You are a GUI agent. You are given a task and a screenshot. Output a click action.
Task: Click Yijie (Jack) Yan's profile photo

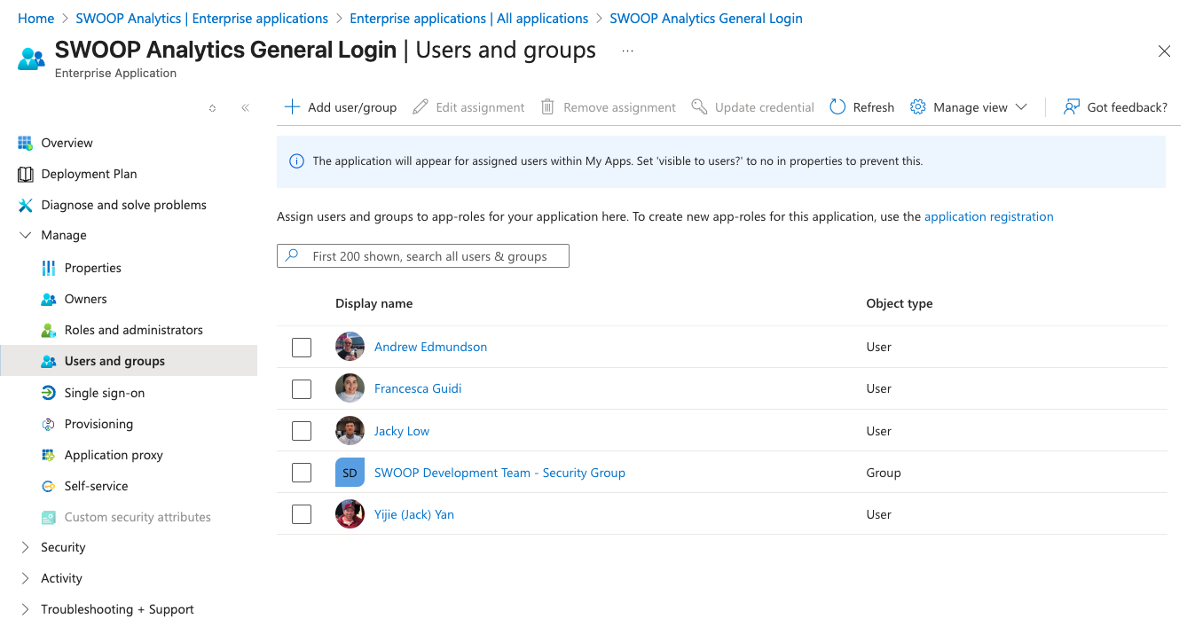[350, 514]
